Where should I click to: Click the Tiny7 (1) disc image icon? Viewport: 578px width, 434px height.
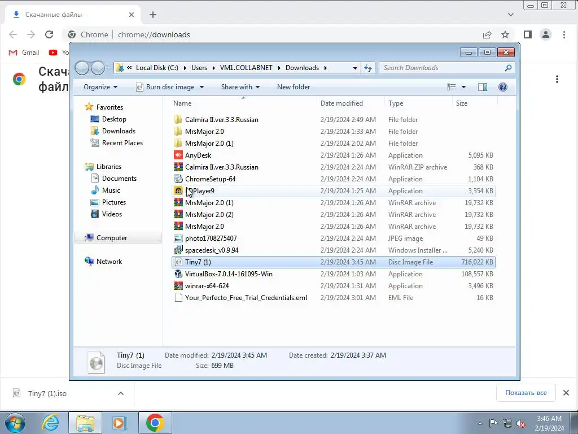(x=178, y=262)
